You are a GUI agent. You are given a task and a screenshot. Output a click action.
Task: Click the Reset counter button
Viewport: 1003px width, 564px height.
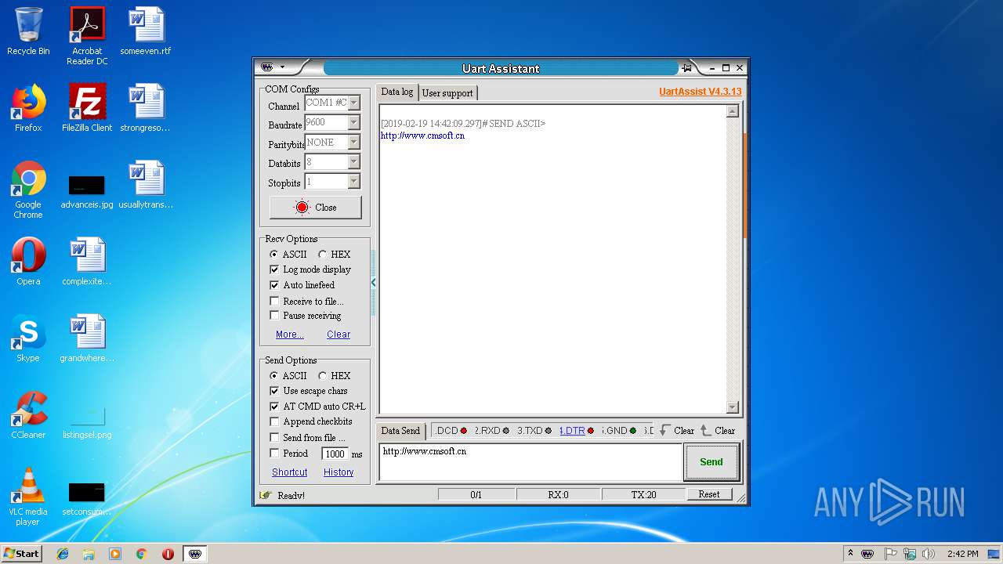709,494
